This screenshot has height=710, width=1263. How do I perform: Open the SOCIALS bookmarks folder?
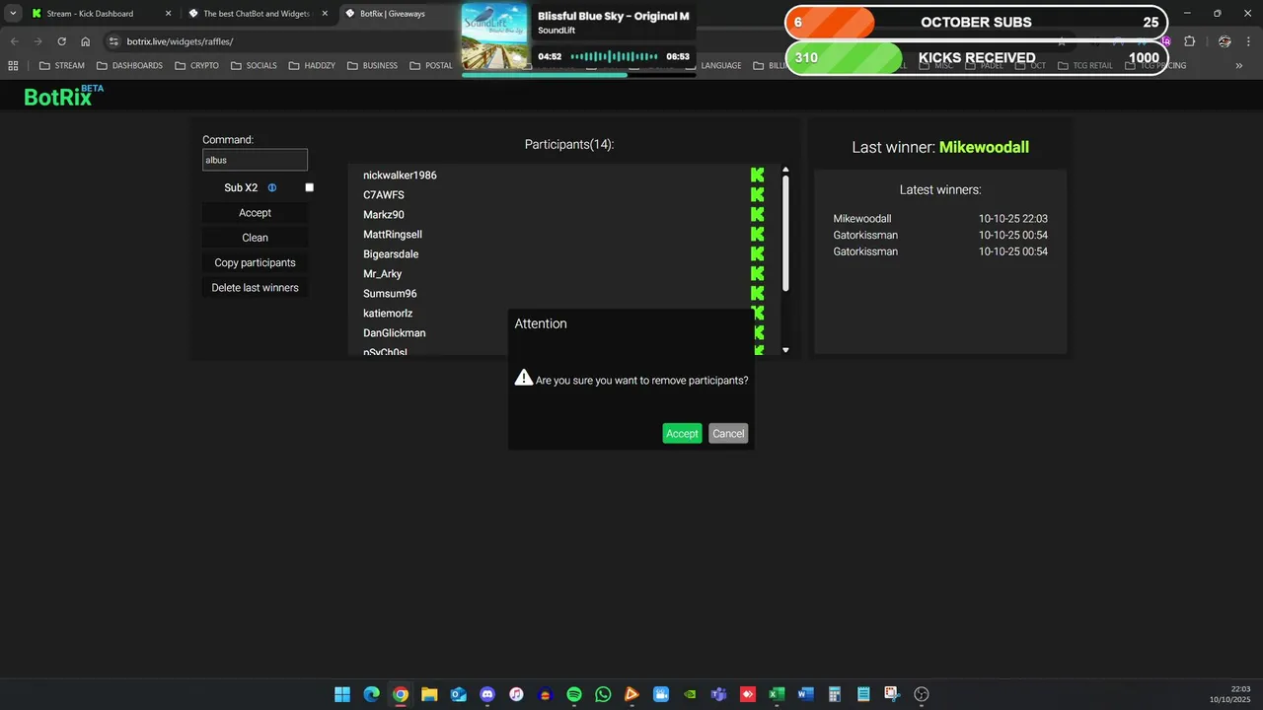(254, 65)
